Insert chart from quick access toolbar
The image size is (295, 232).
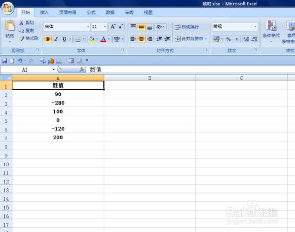51,61
